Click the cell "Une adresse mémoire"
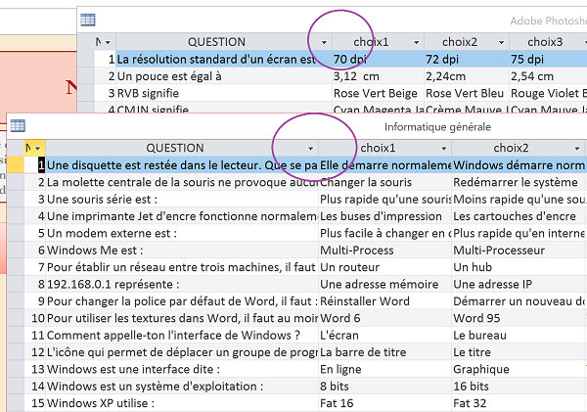Image resolution: width=587 pixels, height=412 pixels. [385, 284]
